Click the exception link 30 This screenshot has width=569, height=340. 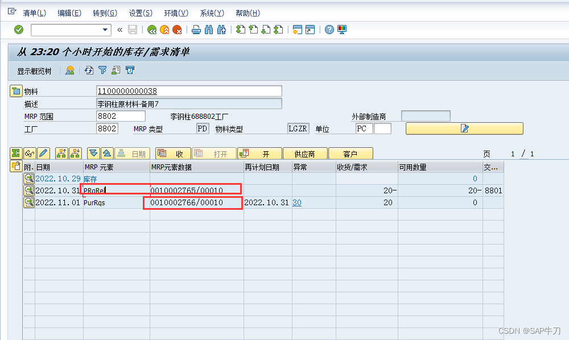297,202
